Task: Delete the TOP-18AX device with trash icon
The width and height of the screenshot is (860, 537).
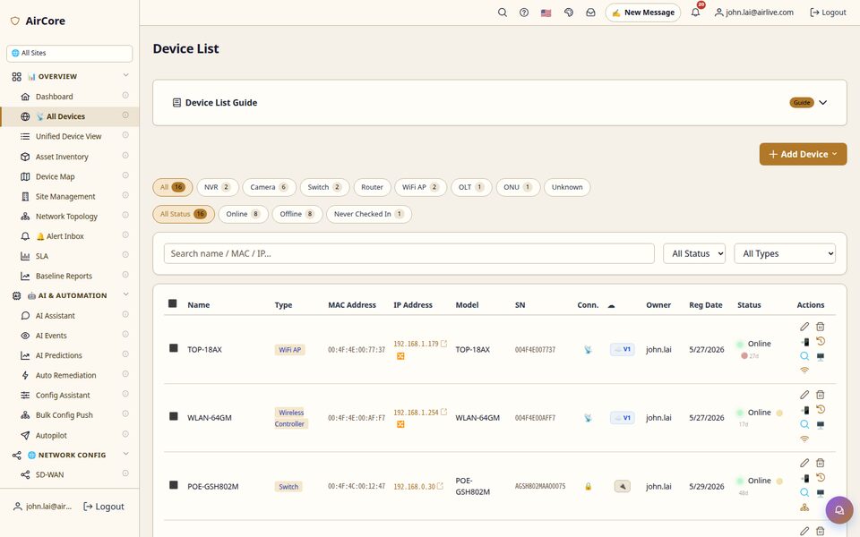Action: [x=820, y=327]
